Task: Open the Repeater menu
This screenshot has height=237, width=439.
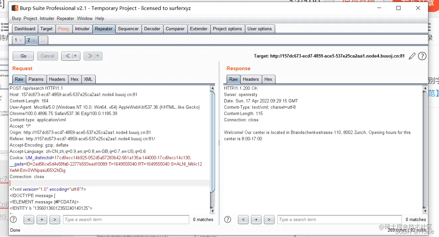Action: (65, 18)
